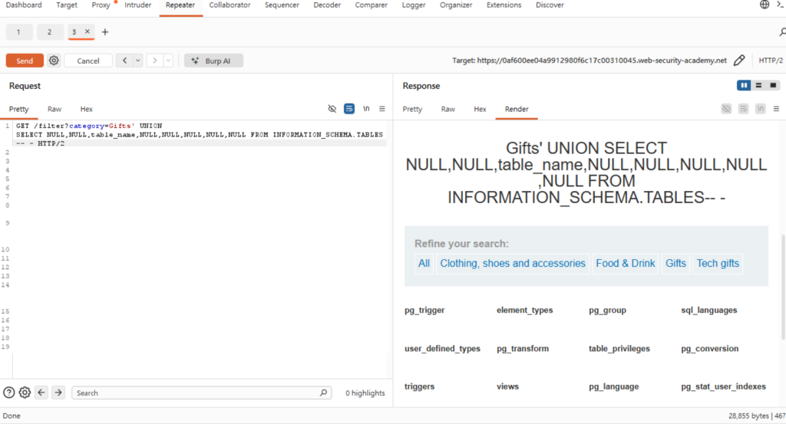Open the send settings gear next to Send

click(54, 61)
